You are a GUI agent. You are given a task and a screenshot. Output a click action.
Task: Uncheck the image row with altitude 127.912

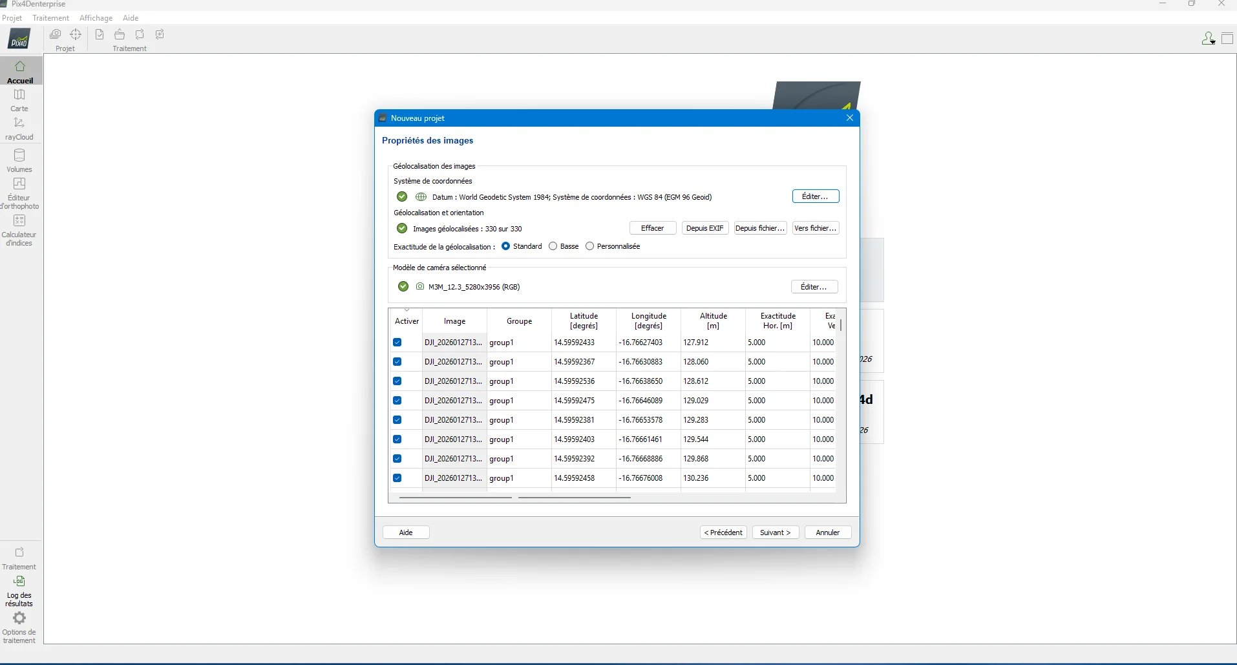point(397,343)
